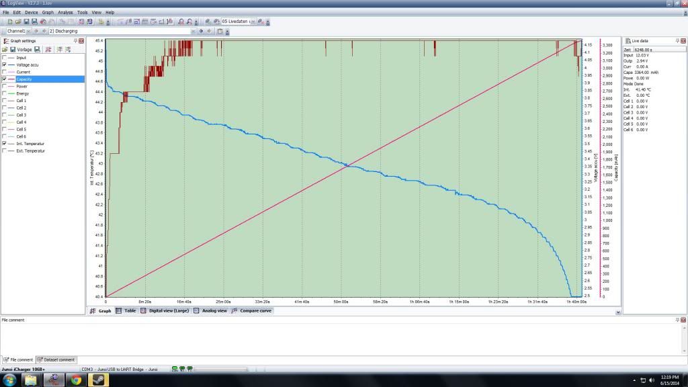Click inside the File comment text area

336,336
